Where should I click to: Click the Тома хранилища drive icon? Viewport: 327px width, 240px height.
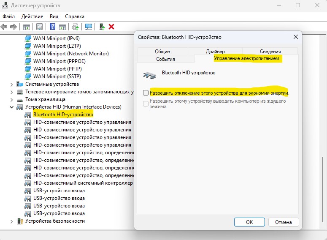[20, 100]
